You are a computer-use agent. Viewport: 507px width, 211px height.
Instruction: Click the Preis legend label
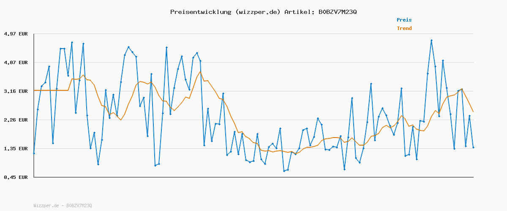click(x=404, y=20)
